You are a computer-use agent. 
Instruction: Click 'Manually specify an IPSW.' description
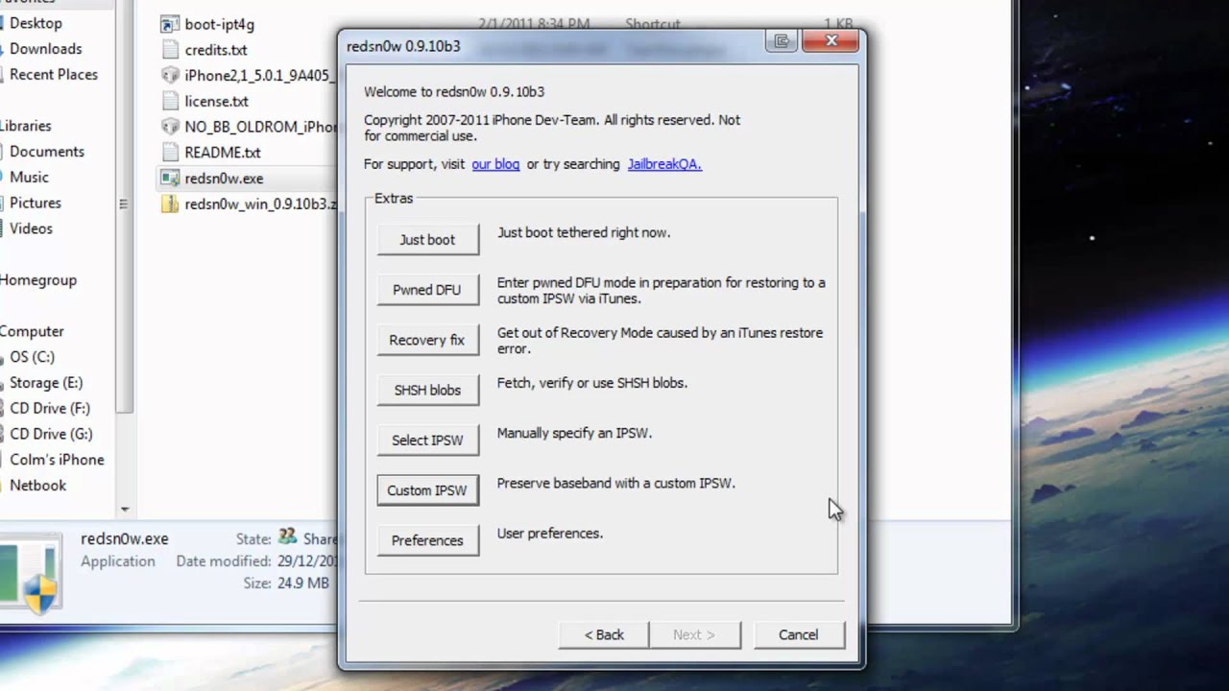click(574, 434)
